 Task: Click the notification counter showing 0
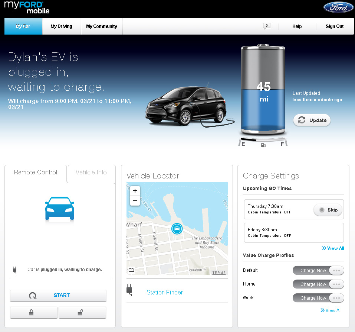(267, 26)
